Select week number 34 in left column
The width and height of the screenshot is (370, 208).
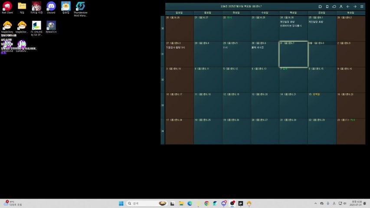point(163,131)
